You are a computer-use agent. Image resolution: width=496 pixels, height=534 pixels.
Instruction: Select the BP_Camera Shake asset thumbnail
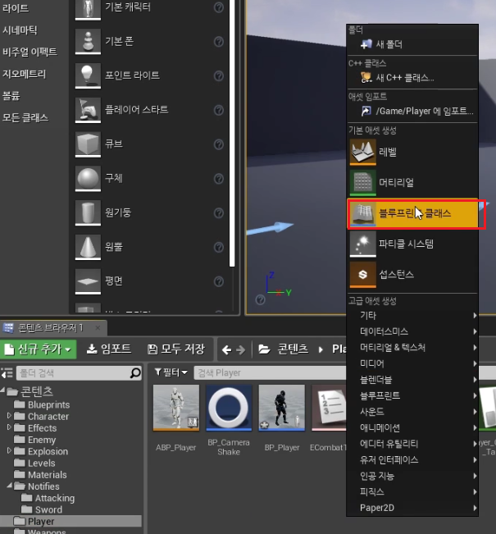click(229, 408)
